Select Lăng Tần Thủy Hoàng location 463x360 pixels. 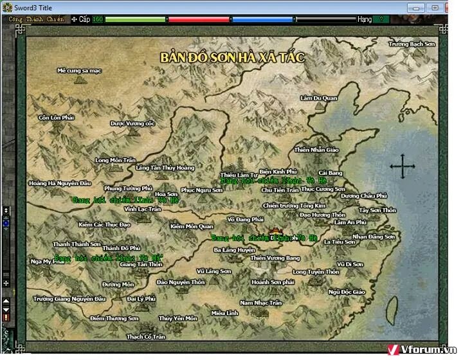165,168
